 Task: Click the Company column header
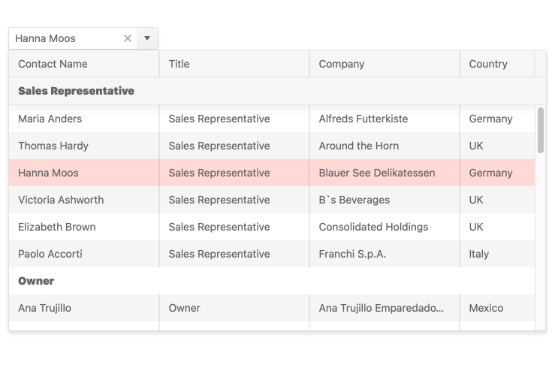pyautogui.click(x=342, y=64)
